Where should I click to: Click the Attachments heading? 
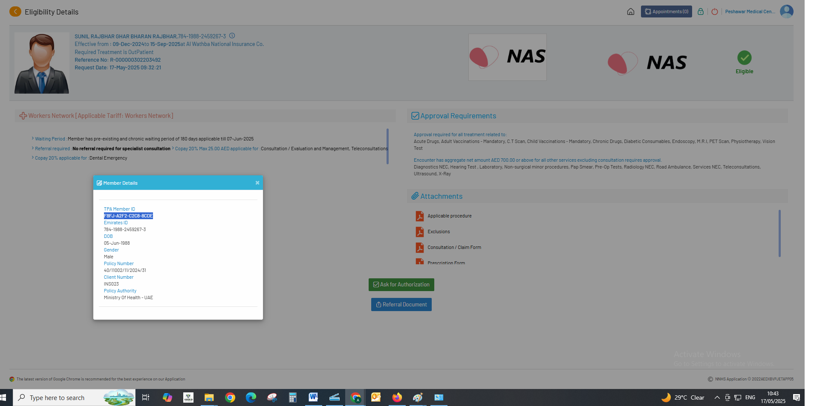point(442,196)
